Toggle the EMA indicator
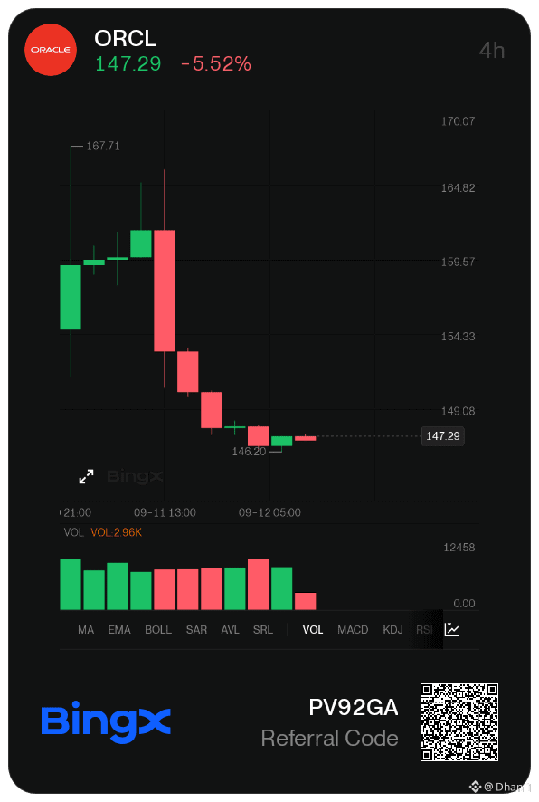Viewport: 539px width, 802px height. pos(119,630)
